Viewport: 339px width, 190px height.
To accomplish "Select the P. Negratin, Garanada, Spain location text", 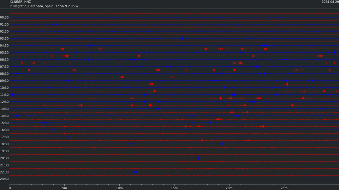I will 31,6.
